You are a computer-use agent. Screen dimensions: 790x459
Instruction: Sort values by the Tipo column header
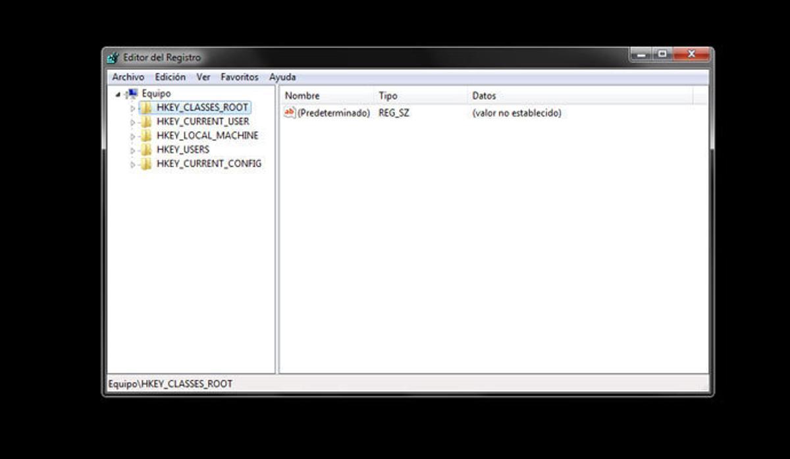point(388,95)
